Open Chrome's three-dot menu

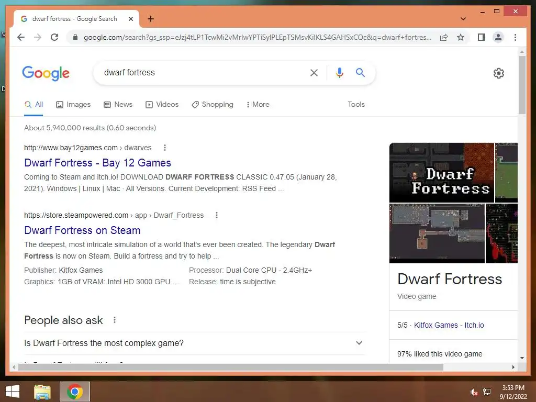point(515,37)
